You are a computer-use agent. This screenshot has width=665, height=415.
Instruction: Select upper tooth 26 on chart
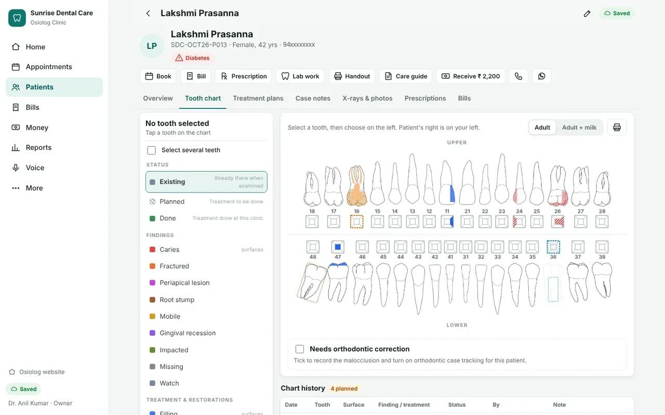coord(557,186)
